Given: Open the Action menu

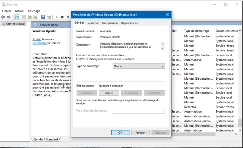Looking at the screenshot, I should pos(19,11).
